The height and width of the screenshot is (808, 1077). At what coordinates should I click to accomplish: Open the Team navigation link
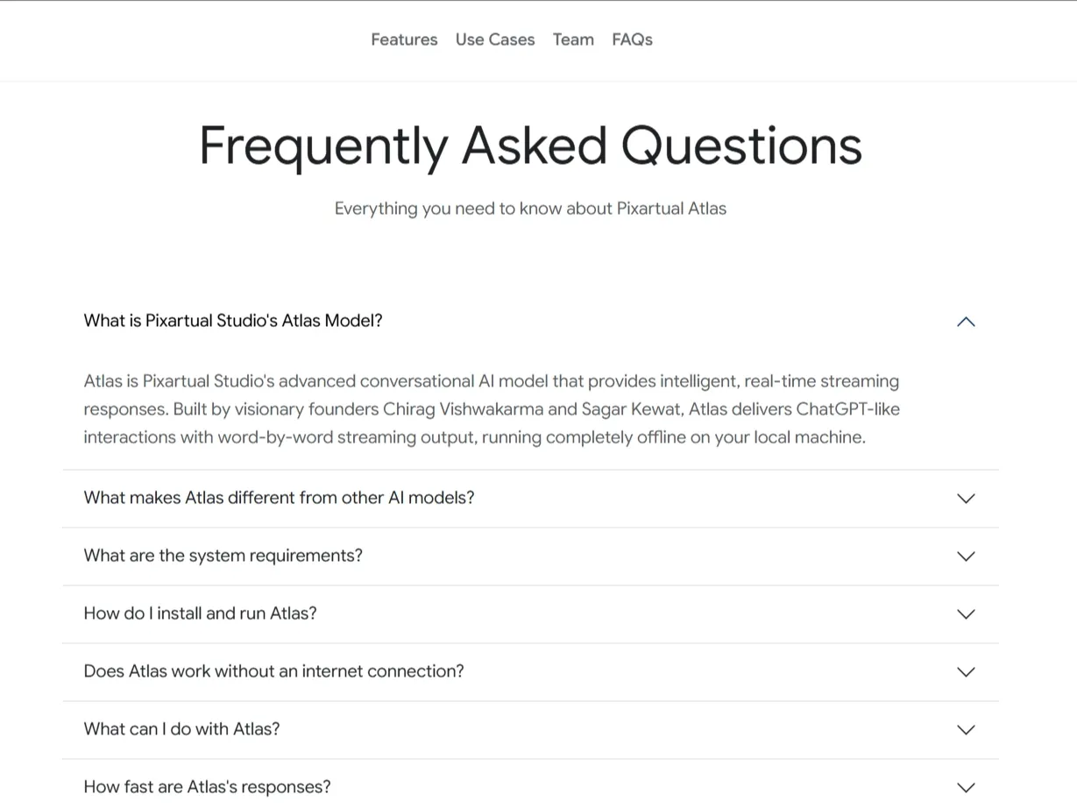coord(573,39)
